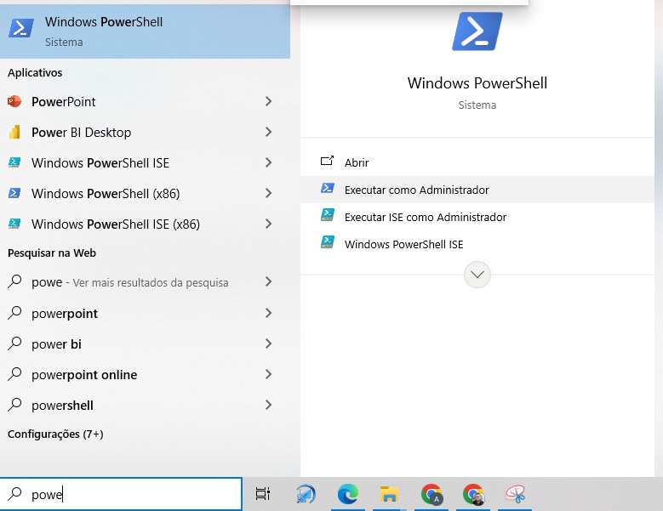Click the Windows PowerShell ISE action icon

point(328,242)
